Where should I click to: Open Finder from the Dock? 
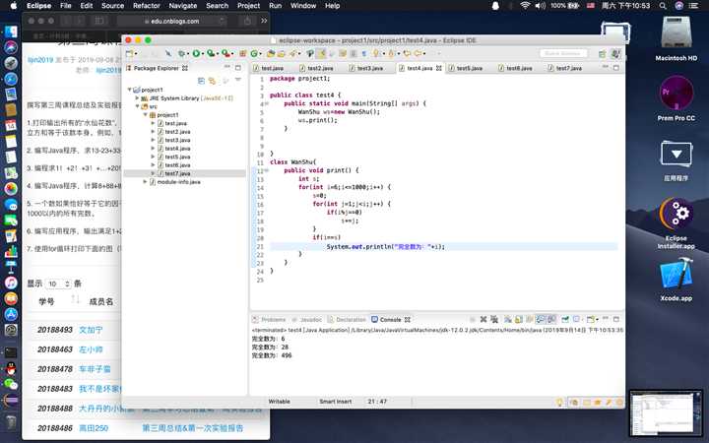11,32
